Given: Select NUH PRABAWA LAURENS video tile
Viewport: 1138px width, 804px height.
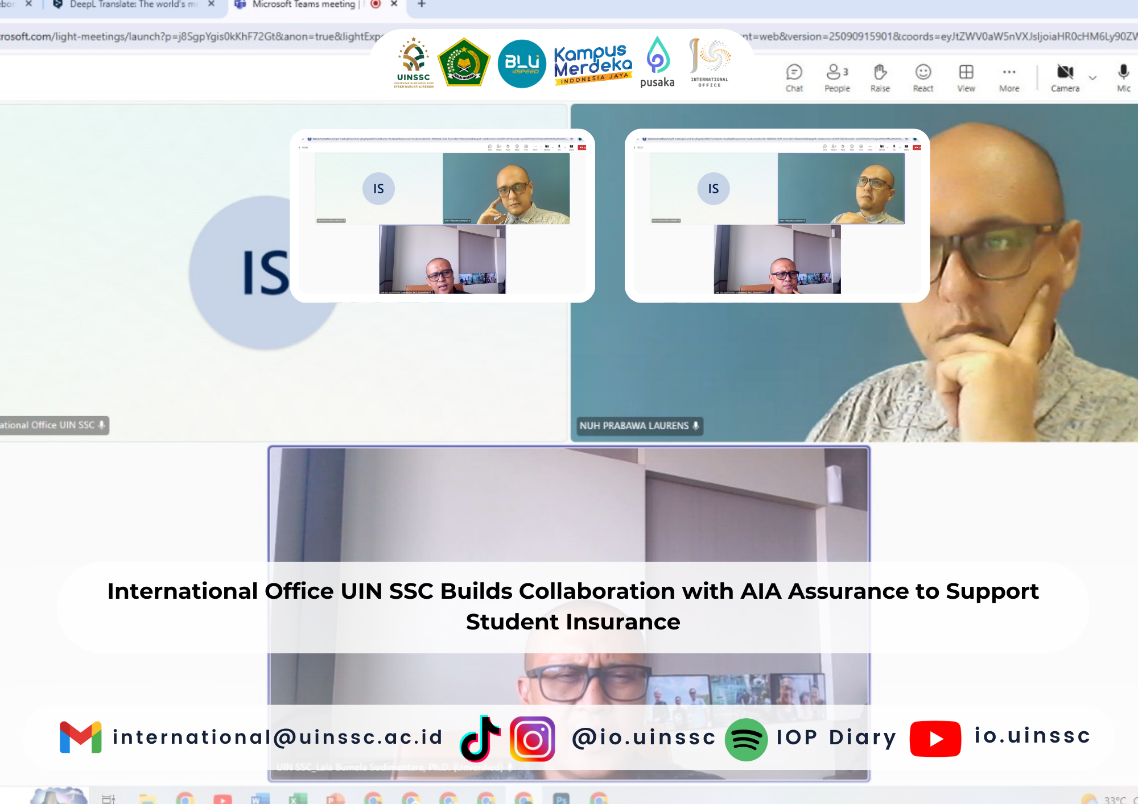Looking at the screenshot, I should [854, 272].
